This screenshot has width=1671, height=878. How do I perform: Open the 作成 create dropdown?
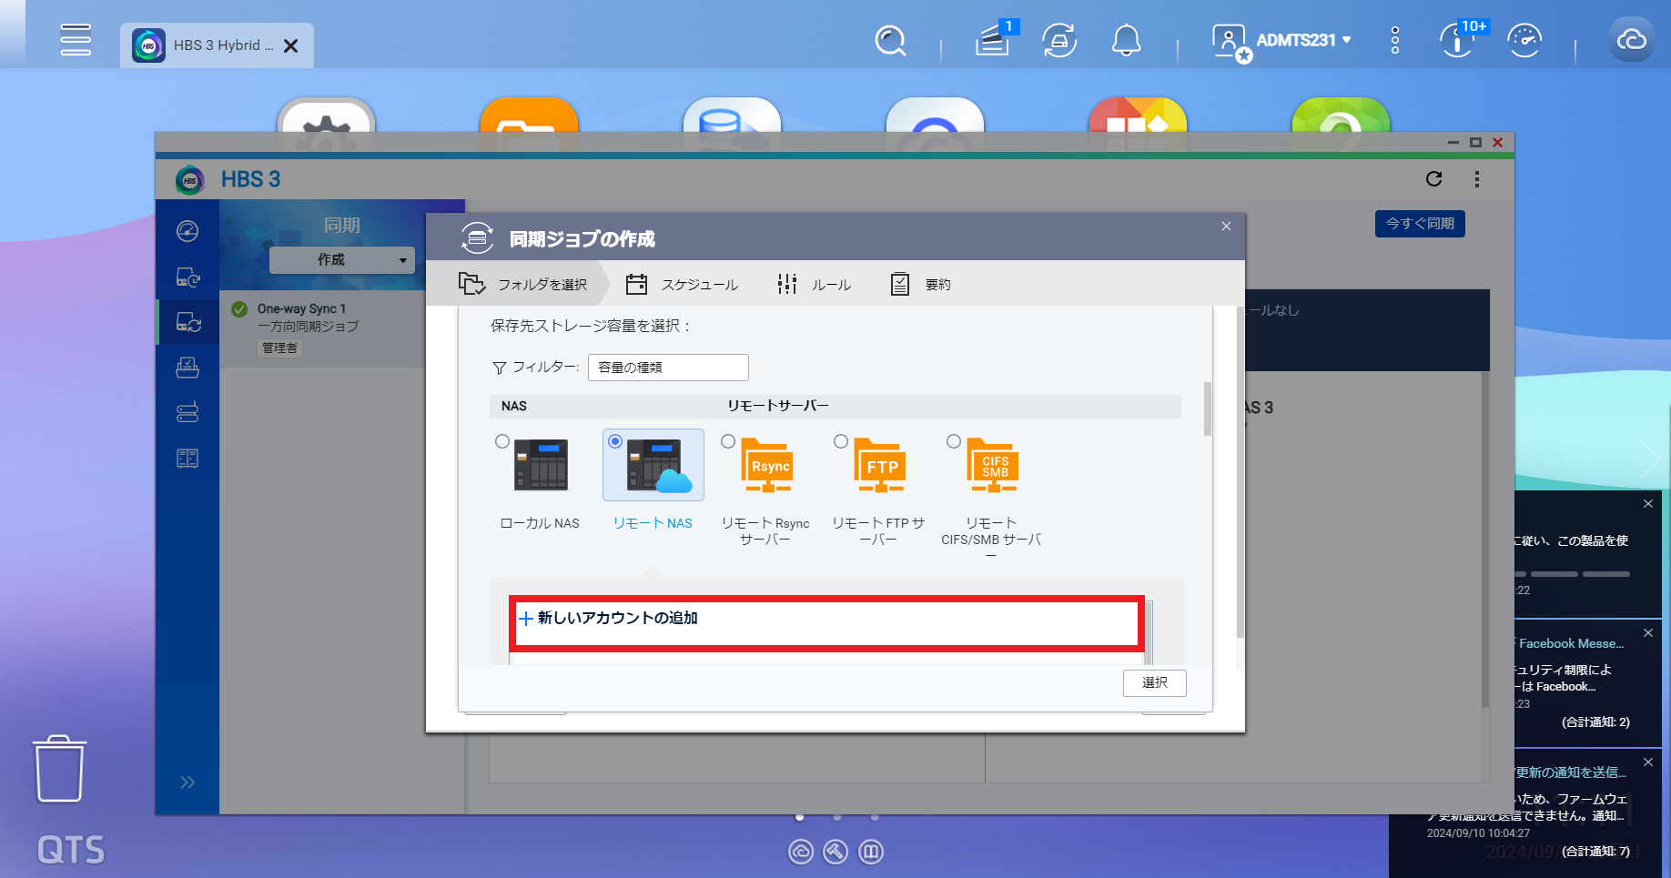point(342,260)
